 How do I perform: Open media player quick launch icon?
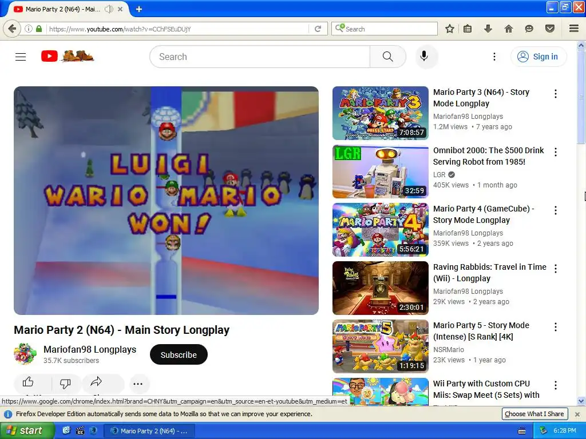80,431
